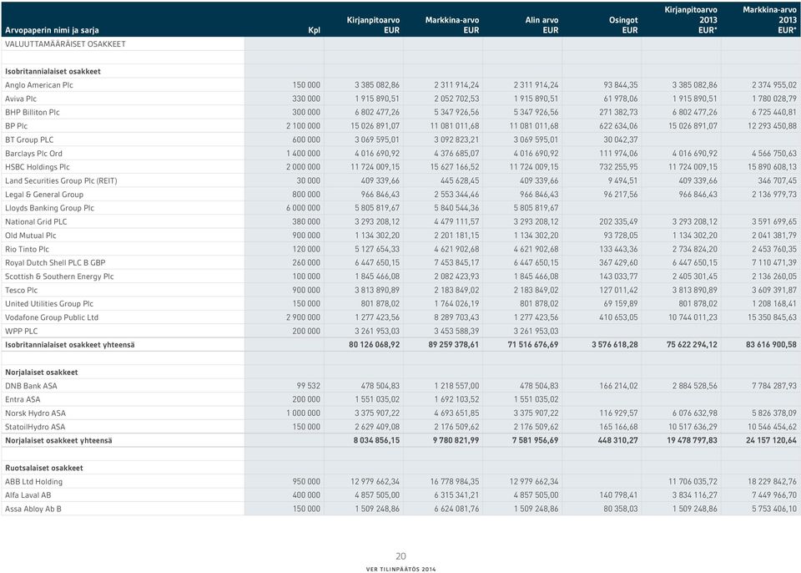
Task: Click the 'Aviva Plc' security name
Action: [x=21, y=99]
